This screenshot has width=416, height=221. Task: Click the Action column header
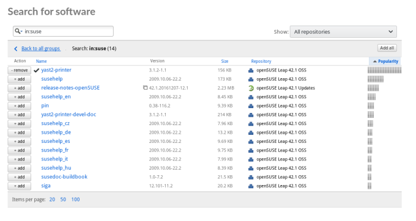(x=20, y=61)
